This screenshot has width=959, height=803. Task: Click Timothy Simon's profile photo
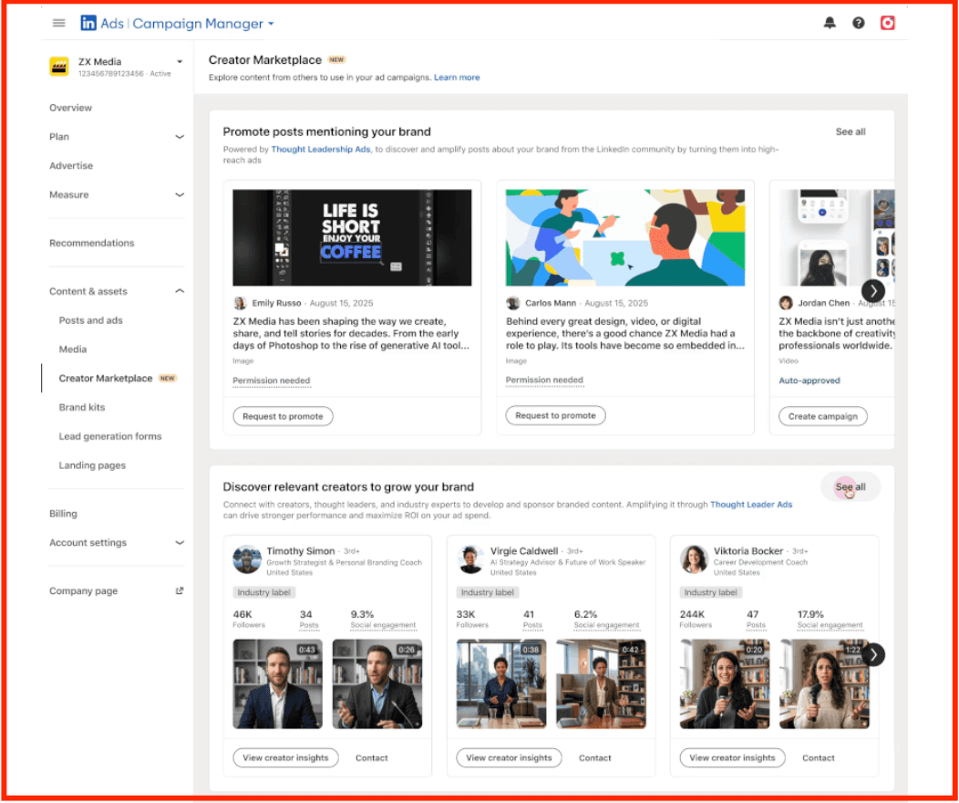click(247, 559)
